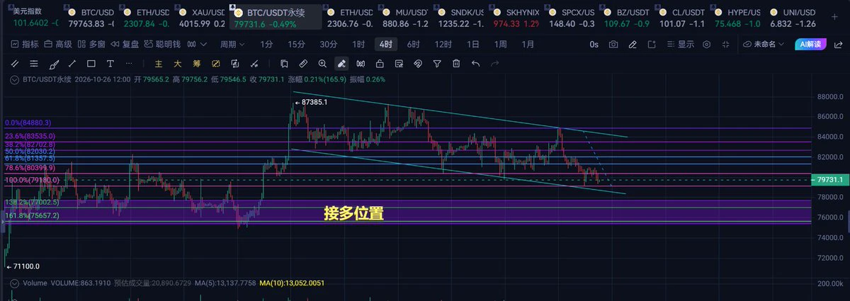Image resolution: width=850 pixels, height=301 pixels.
Task: Select the 6时 timeframe
Action: click(x=413, y=44)
